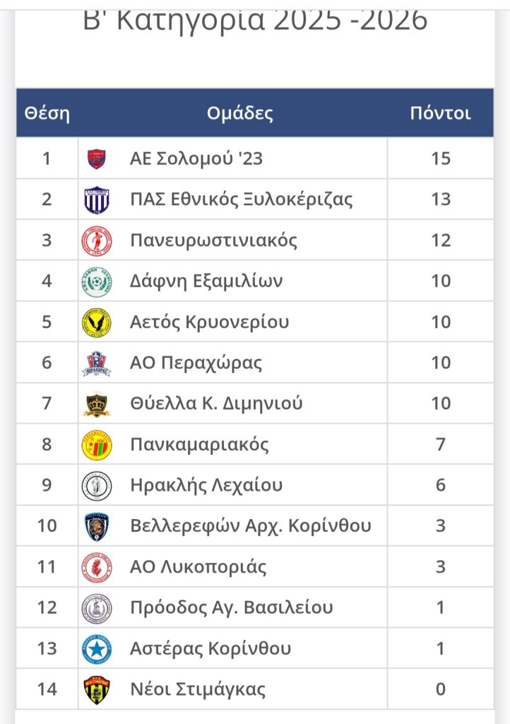Click the Πανευρωστινιακός red crest
The image size is (510, 724).
point(96,240)
